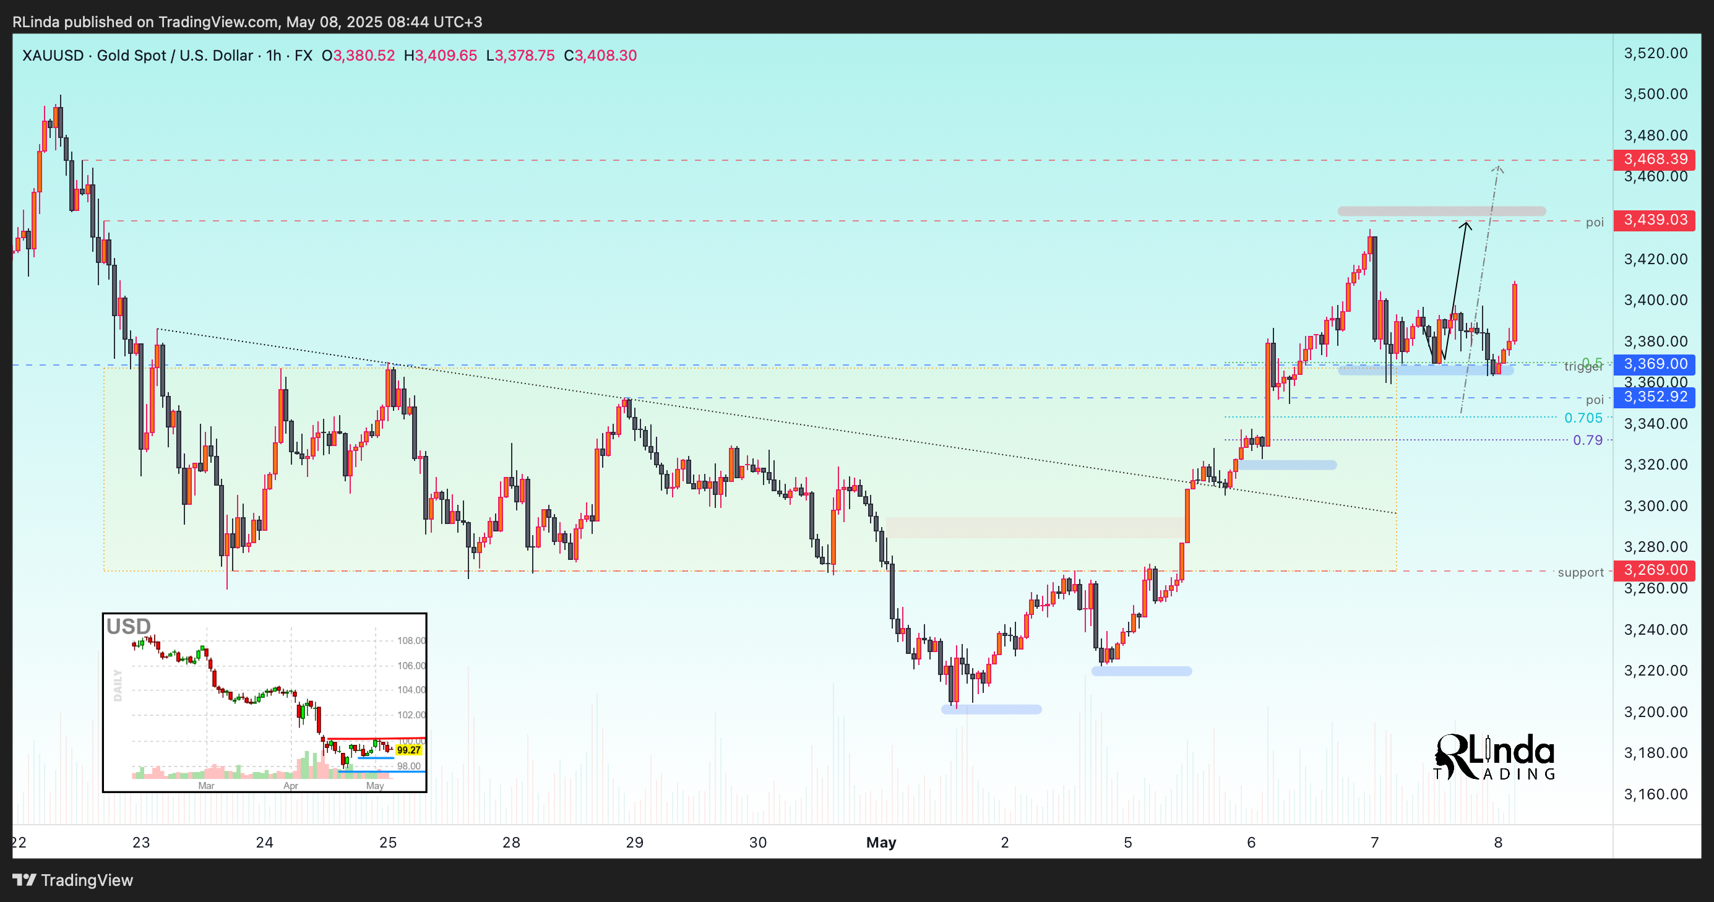This screenshot has height=902, width=1714.
Task: Click the 0.79 Fibonacci level label
Action: (1588, 440)
